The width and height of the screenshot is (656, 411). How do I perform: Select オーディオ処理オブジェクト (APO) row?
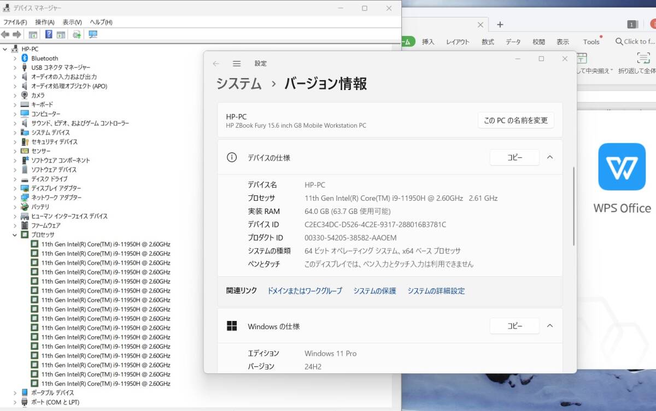click(x=69, y=86)
